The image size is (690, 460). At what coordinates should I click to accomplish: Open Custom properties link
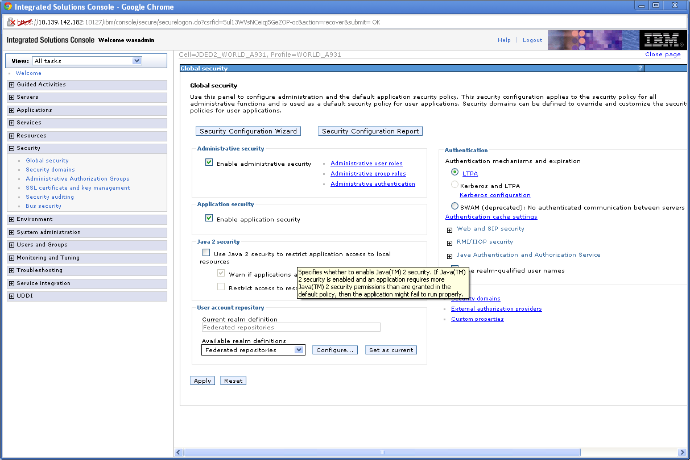(477, 319)
